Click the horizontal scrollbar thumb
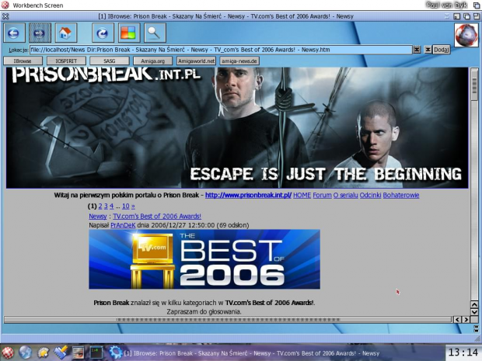This screenshot has height=361, width=482. click(228, 320)
